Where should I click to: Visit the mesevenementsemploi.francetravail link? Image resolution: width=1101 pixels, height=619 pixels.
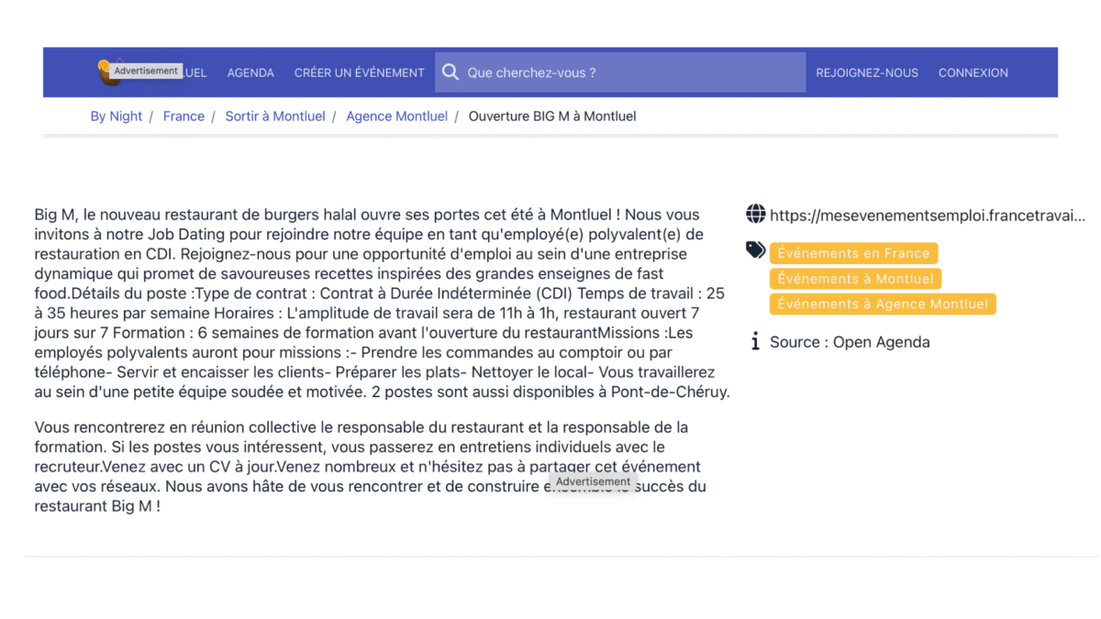tap(928, 216)
